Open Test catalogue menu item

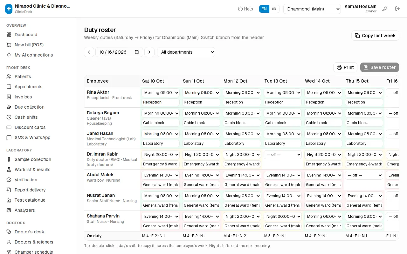pyautogui.click(x=38, y=200)
